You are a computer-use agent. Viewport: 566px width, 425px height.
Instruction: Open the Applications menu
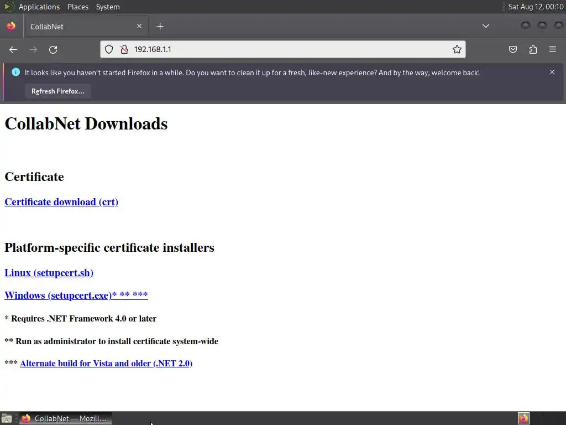pos(39,7)
